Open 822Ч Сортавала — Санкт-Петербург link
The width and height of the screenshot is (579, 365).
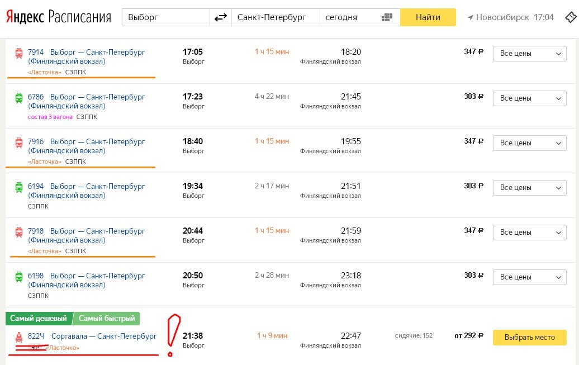(x=92, y=336)
